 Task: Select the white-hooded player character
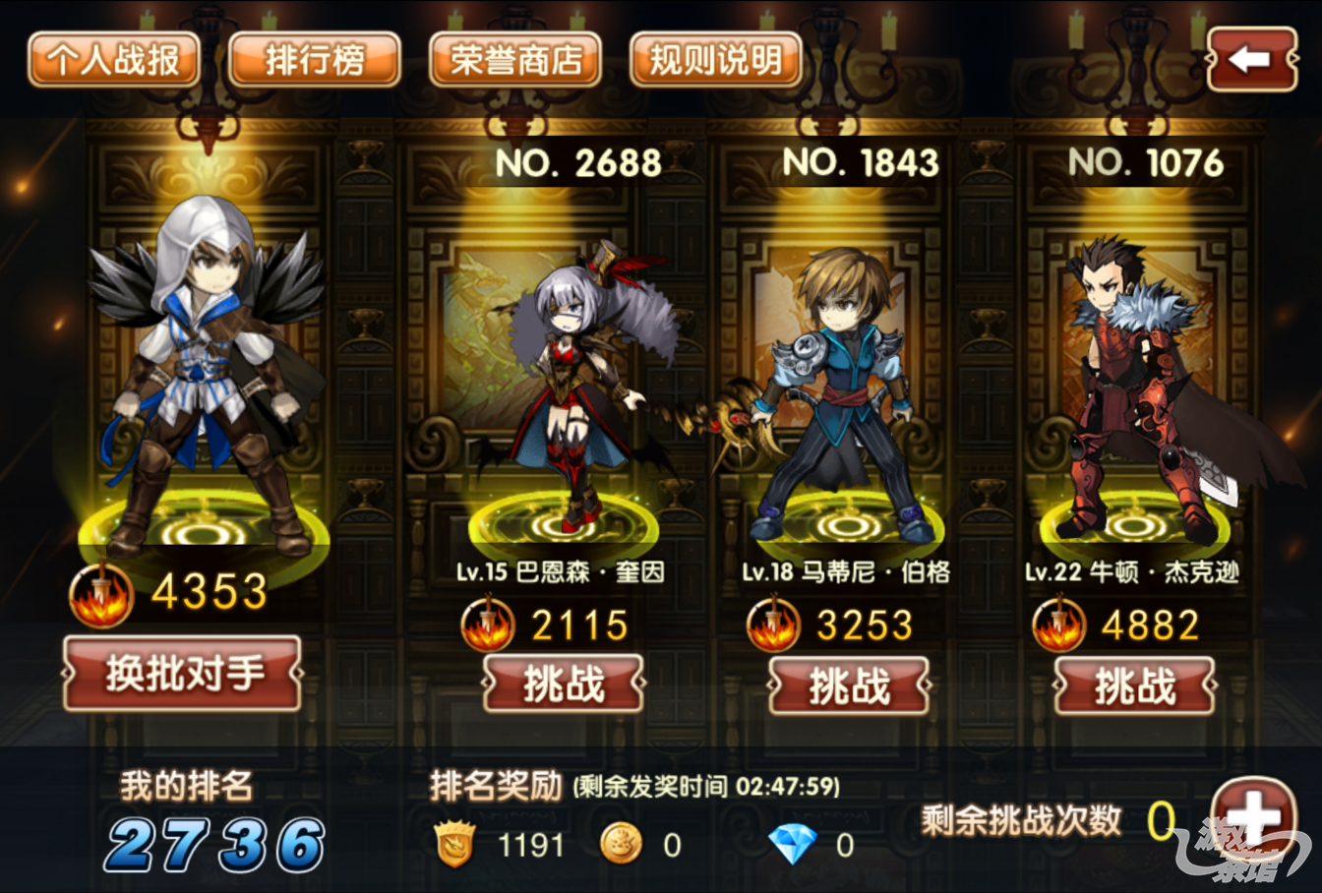(x=207, y=374)
